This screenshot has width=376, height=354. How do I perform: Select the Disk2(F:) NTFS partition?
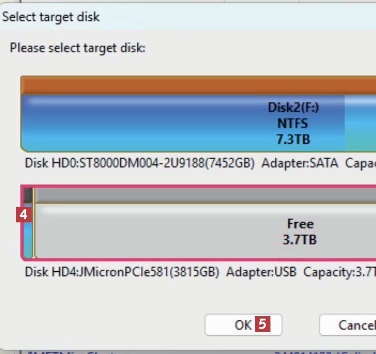pyautogui.click(x=183, y=122)
